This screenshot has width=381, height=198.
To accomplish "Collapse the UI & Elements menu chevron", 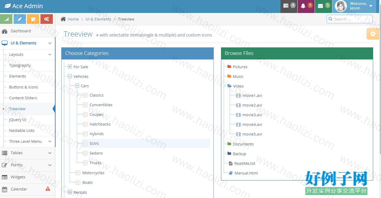I will [50, 43].
